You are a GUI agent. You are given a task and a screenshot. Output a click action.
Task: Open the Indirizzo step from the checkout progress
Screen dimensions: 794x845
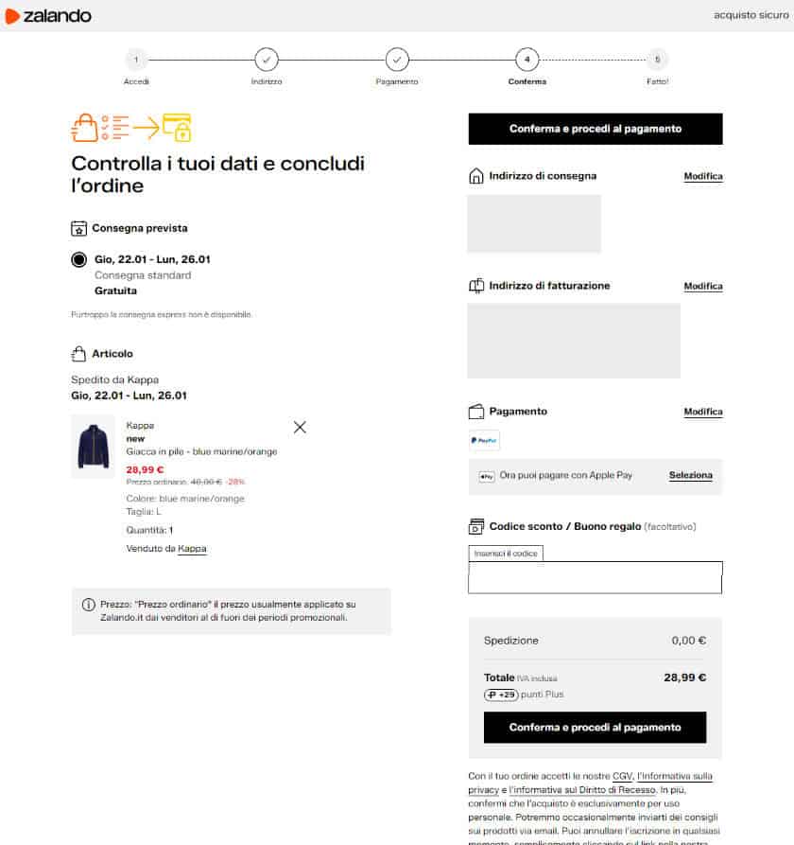pos(267,59)
